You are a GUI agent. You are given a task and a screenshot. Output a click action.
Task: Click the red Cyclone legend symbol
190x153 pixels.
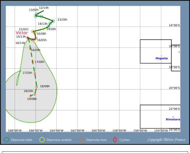pyautogui.click(x=115, y=140)
